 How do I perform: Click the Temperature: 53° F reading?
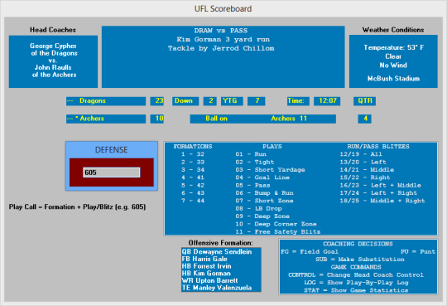tap(394, 47)
